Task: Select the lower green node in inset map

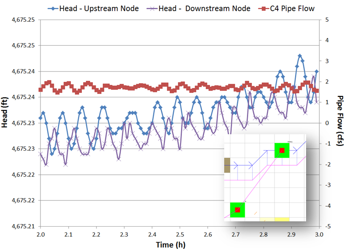Action: [x=238, y=210]
